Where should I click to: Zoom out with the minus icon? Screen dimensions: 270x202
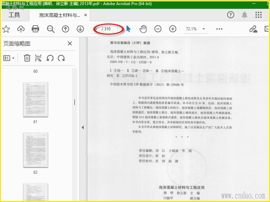click(x=158, y=29)
